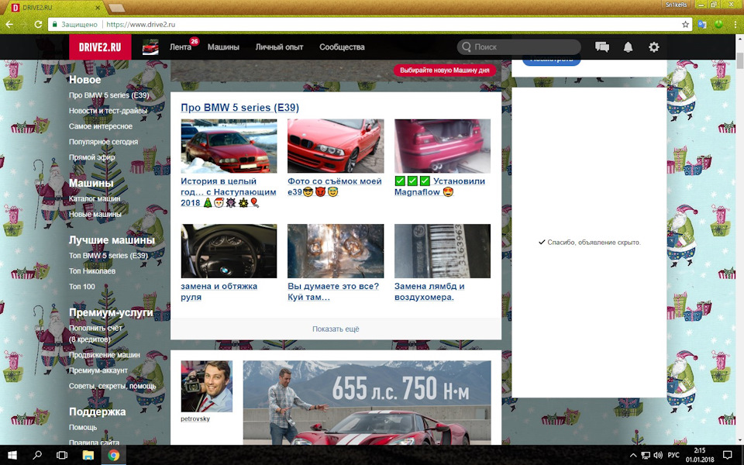Open sidebar Пополнить счёт link
The height and width of the screenshot is (465, 744).
click(x=96, y=333)
